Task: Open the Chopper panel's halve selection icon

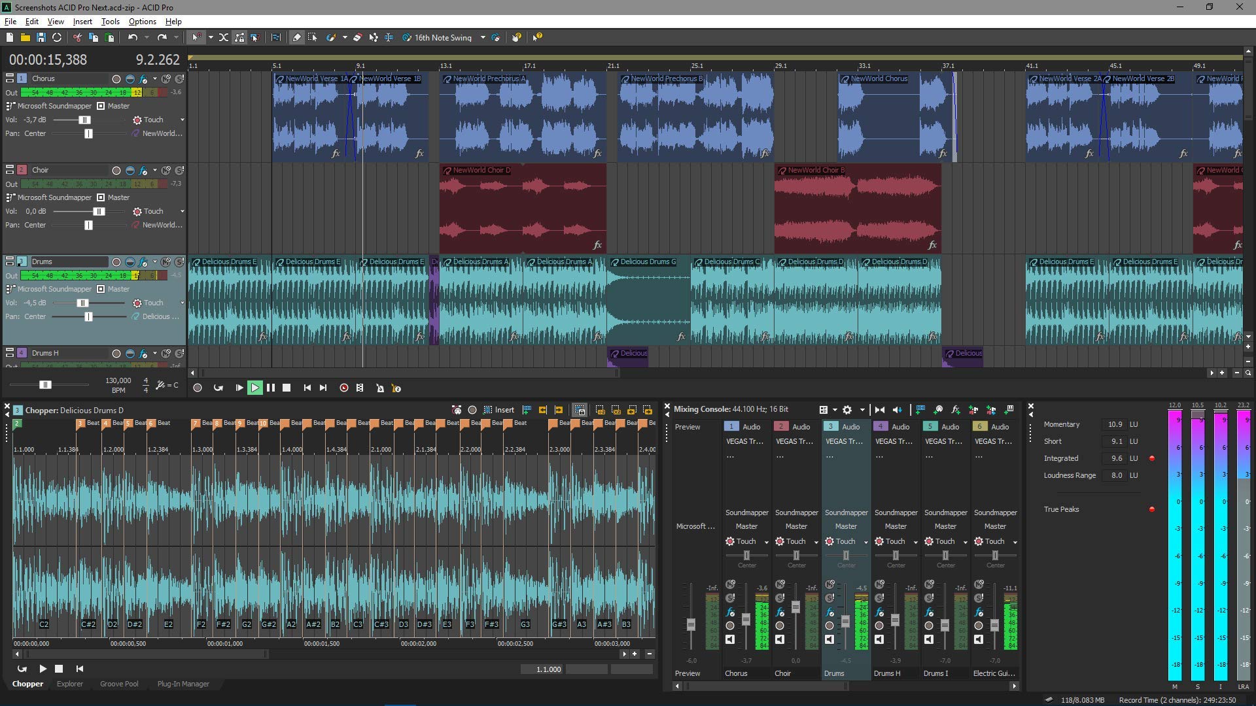Action: [601, 410]
